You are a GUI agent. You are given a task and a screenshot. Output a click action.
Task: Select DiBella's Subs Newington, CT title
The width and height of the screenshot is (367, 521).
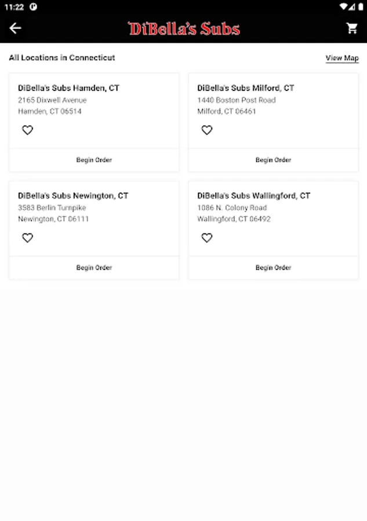click(x=73, y=196)
